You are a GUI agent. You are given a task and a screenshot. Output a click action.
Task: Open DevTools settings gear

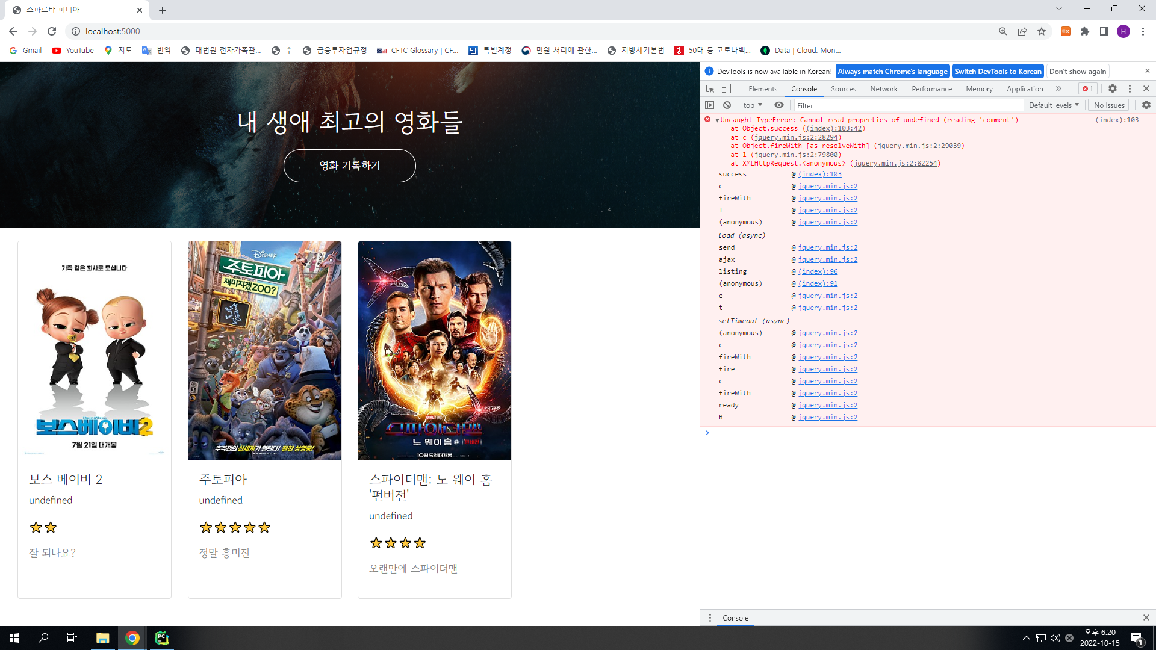click(x=1113, y=88)
